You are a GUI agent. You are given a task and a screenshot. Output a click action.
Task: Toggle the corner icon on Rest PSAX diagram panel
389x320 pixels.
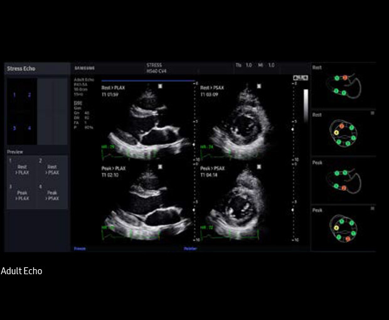click(372, 114)
